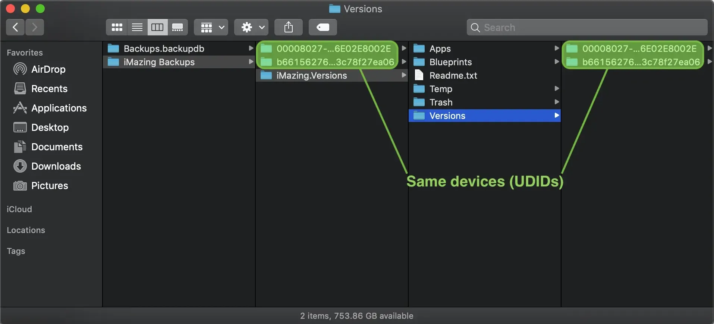The height and width of the screenshot is (324, 714).
Task: Select the Backups.backupdb folder
Action: click(x=179, y=48)
